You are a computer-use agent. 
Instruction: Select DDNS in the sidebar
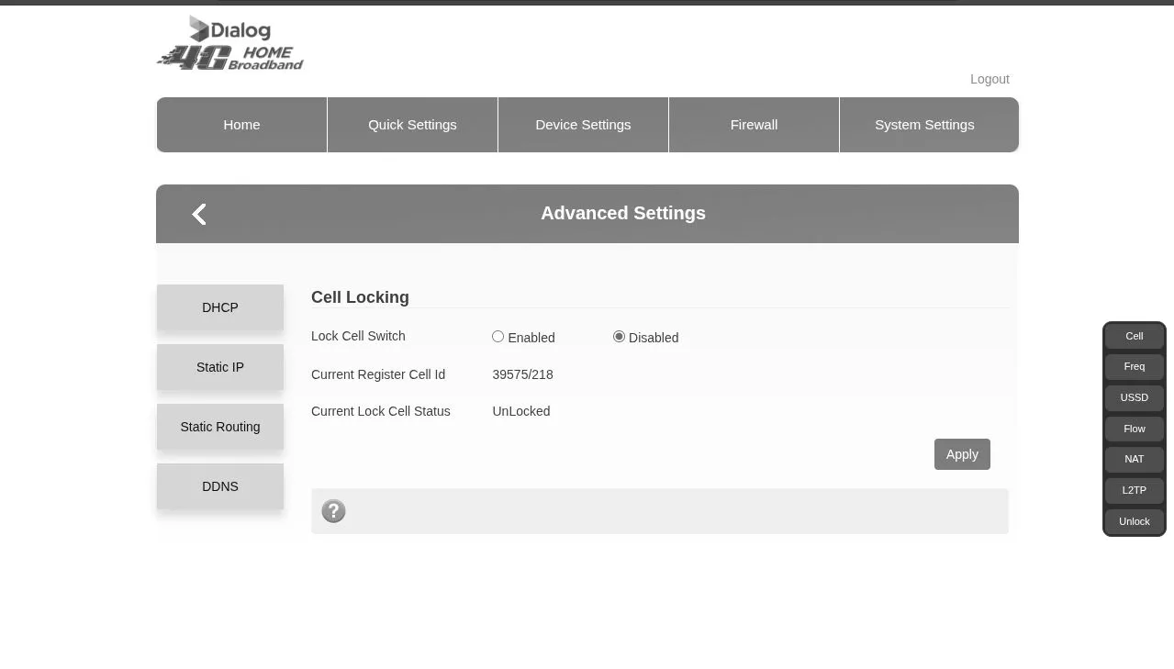220,486
